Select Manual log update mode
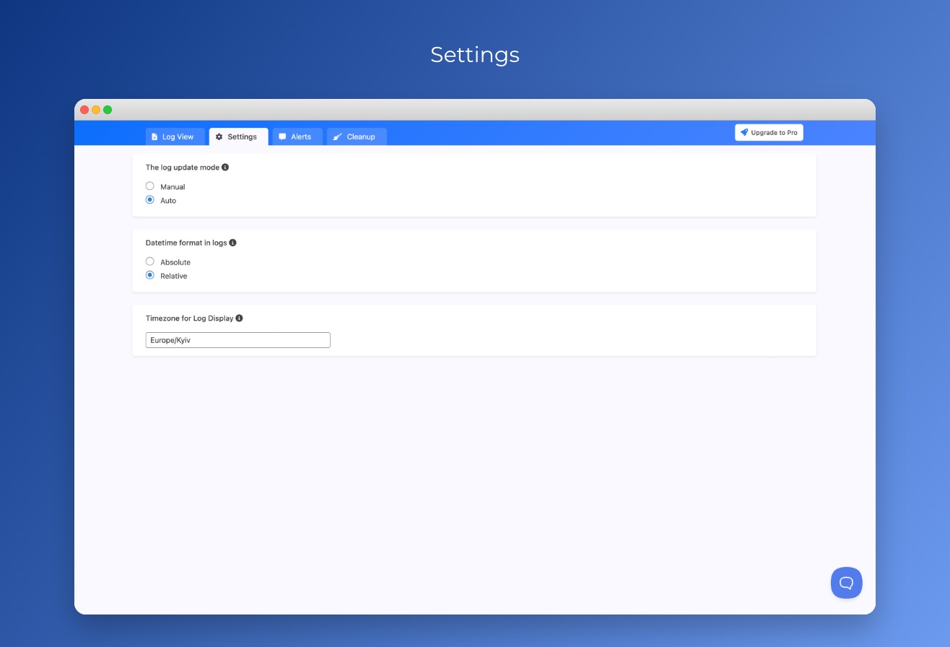The image size is (950, 647). point(150,186)
